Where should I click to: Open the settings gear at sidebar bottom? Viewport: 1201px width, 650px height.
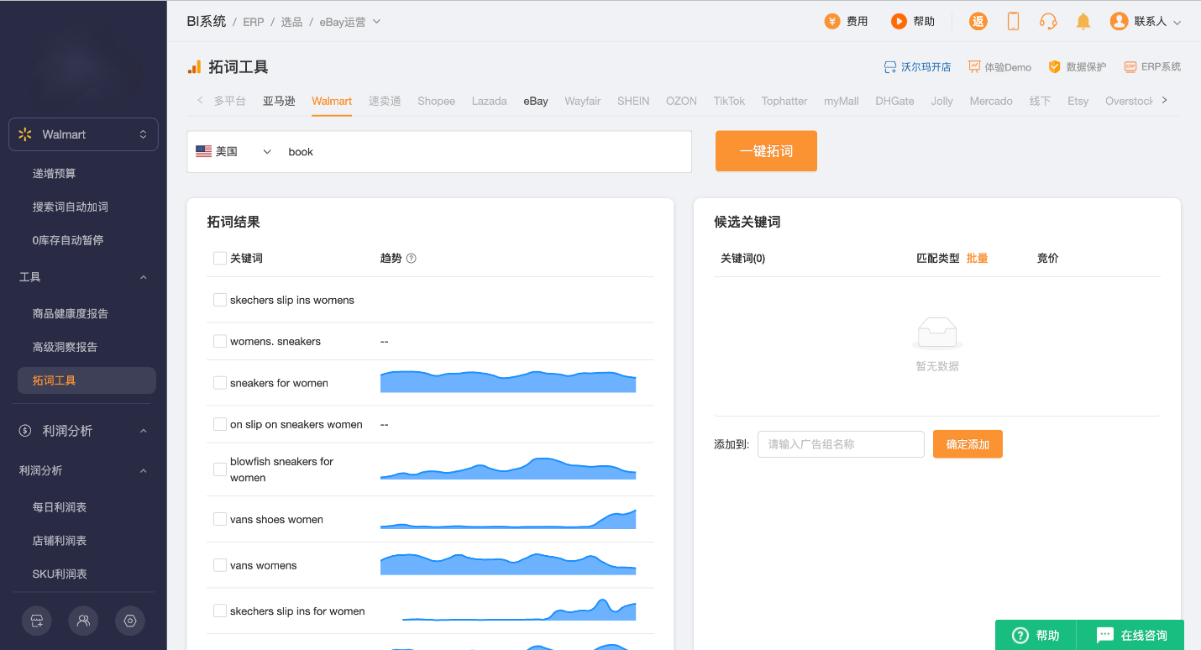130,621
